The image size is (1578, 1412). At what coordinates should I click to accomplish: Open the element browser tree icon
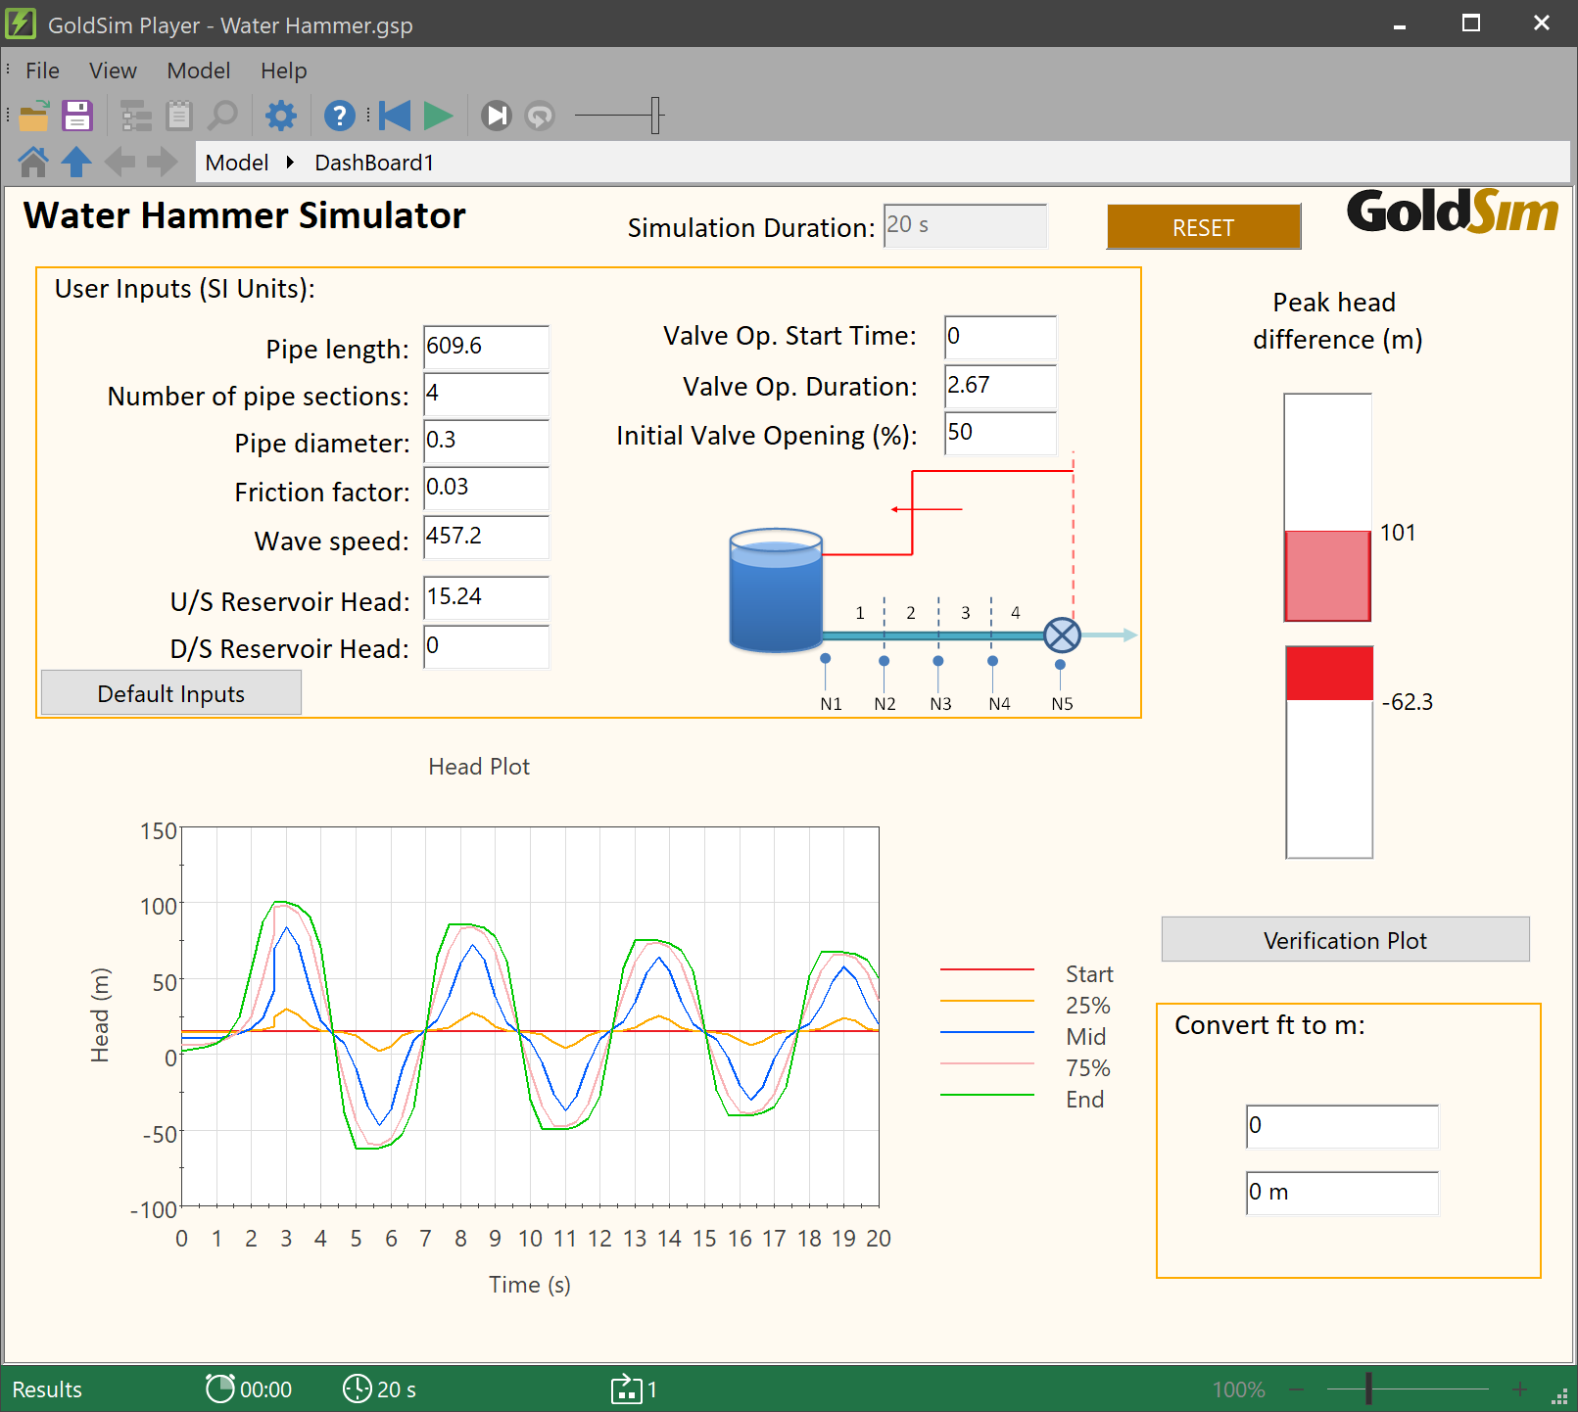pos(136,116)
